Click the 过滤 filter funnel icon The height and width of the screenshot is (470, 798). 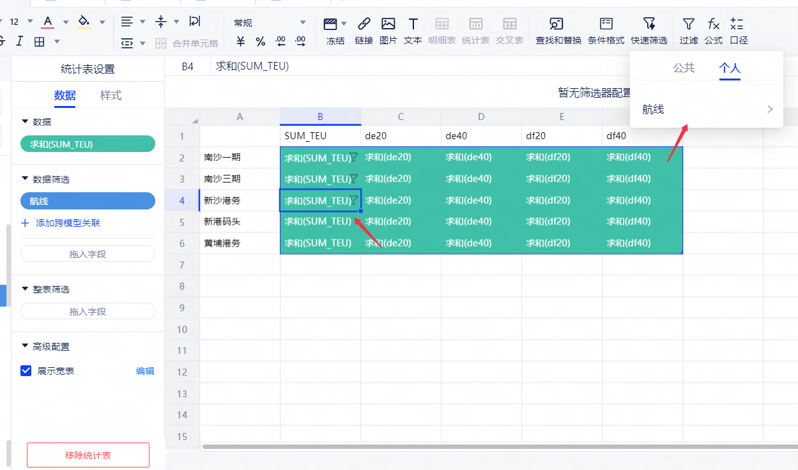tap(688, 25)
